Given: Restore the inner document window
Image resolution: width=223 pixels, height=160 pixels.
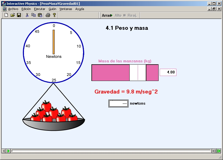Looking at the screenshot, I should (214, 9).
